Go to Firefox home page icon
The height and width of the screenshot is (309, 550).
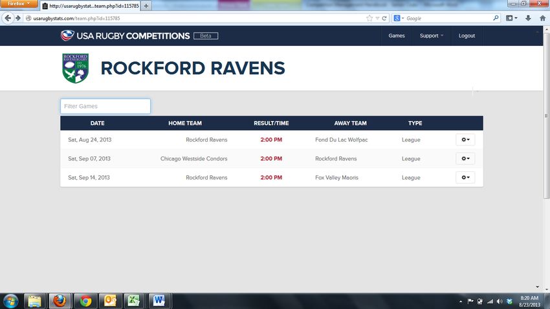[x=542, y=18]
